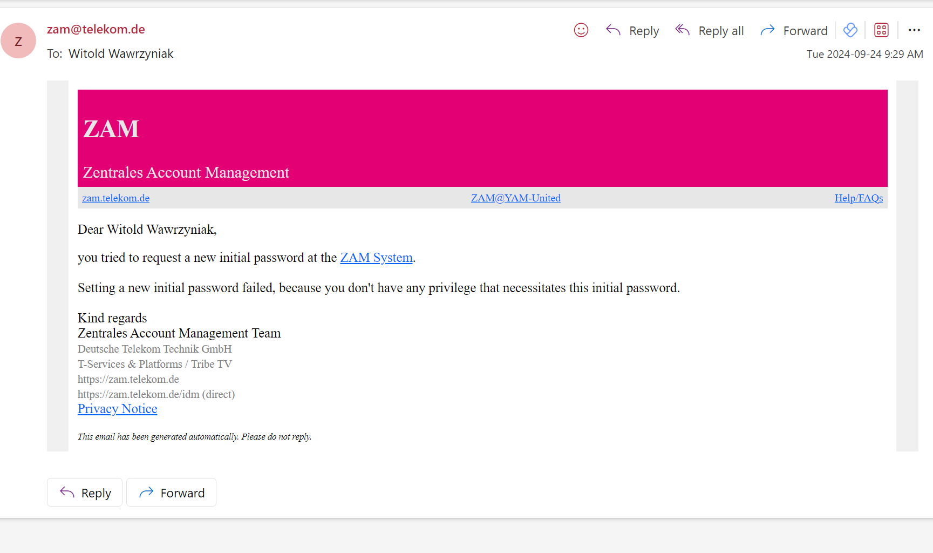
Task: Click the https://zam.telekom.de signature line
Action: pyautogui.click(x=128, y=379)
